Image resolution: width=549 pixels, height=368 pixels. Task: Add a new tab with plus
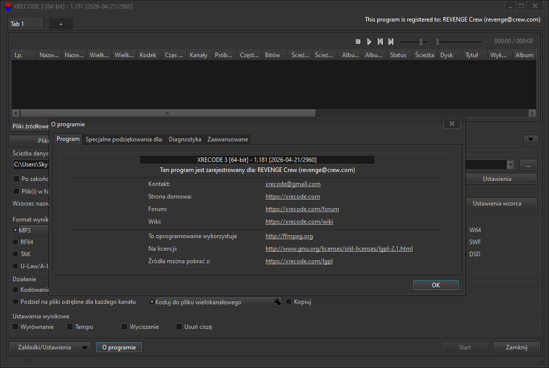(x=61, y=24)
